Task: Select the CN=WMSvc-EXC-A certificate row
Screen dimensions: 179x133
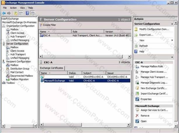Action: (85, 77)
